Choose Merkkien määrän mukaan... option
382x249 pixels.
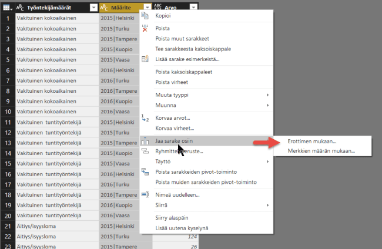point(321,151)
